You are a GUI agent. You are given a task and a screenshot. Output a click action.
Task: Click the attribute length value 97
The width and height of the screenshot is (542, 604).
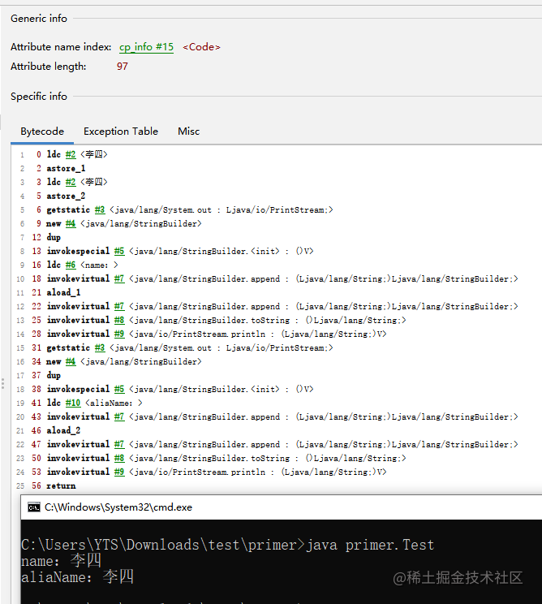point(123,67)
